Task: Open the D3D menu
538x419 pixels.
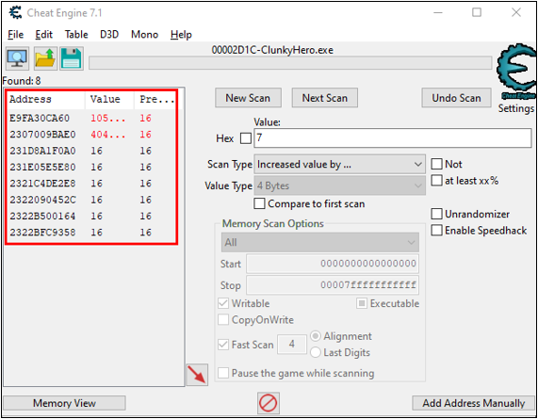Action: pyautogui.click(x=109, y=35)
